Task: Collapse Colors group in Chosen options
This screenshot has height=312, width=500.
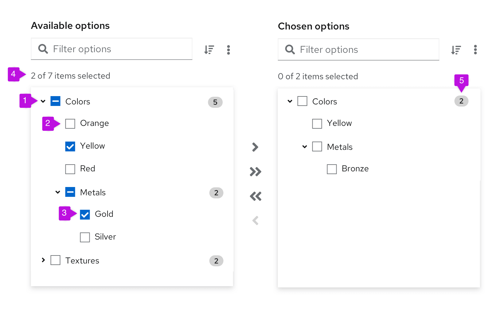Action: coord(290,101)
